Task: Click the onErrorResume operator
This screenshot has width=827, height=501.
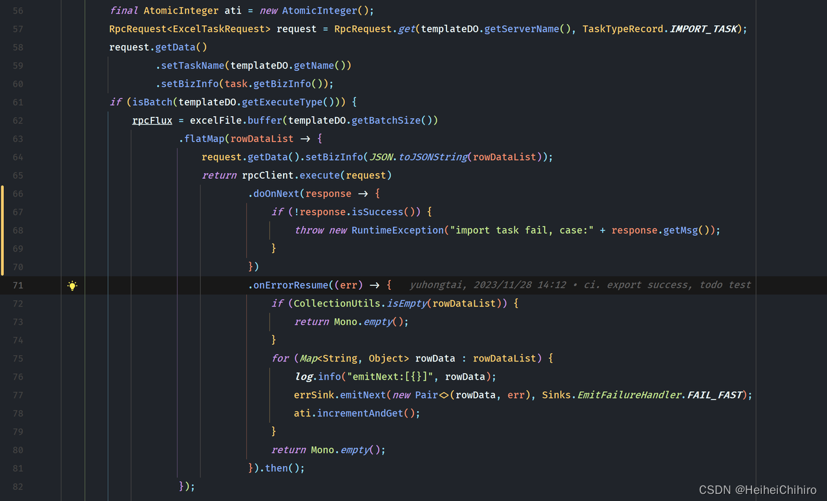Action: click(x=291, y=285)
